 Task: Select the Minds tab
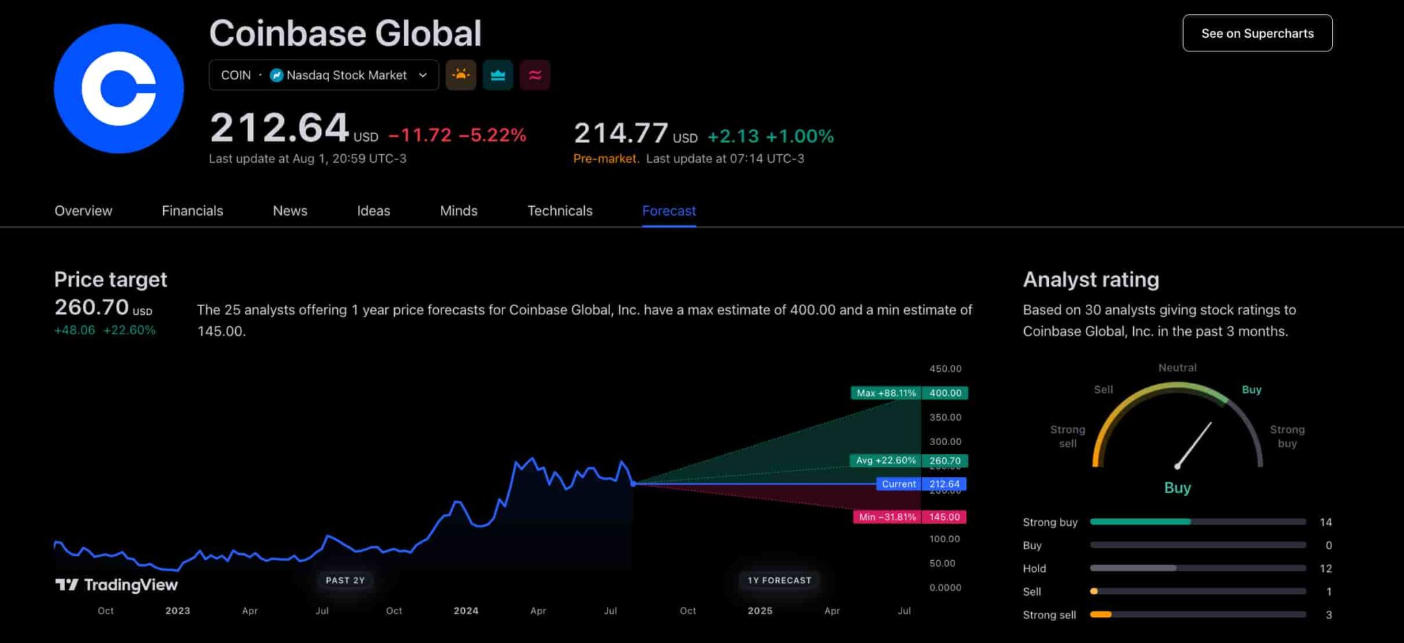pos(459,211)
